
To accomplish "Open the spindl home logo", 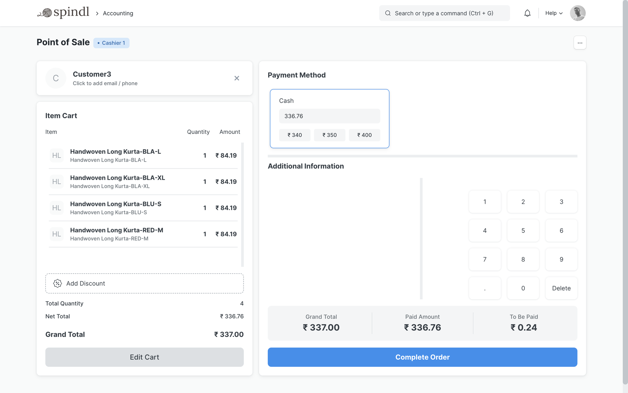I will [63, 13].
